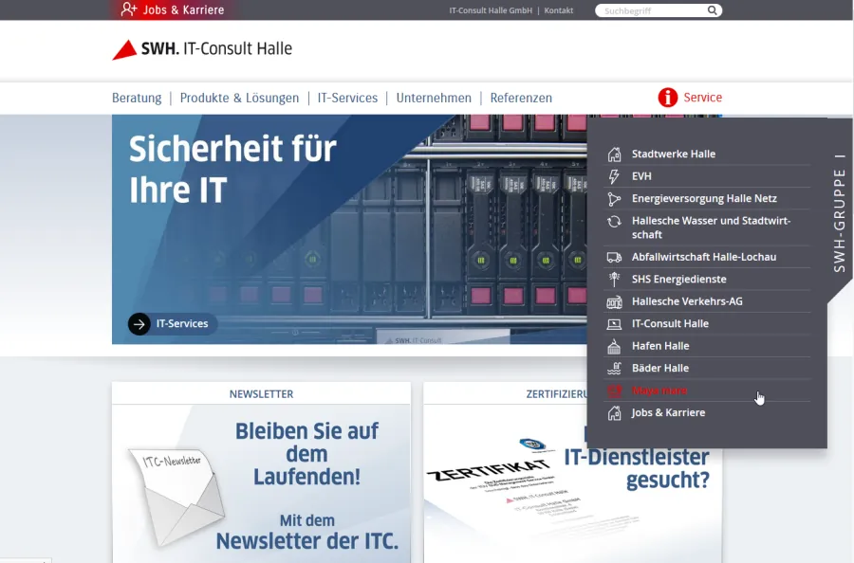Screen dimensions: 854x563
Task: Click the Abfallwirtschaft Halle-Lochau truck icon
Action: point(614,257)
